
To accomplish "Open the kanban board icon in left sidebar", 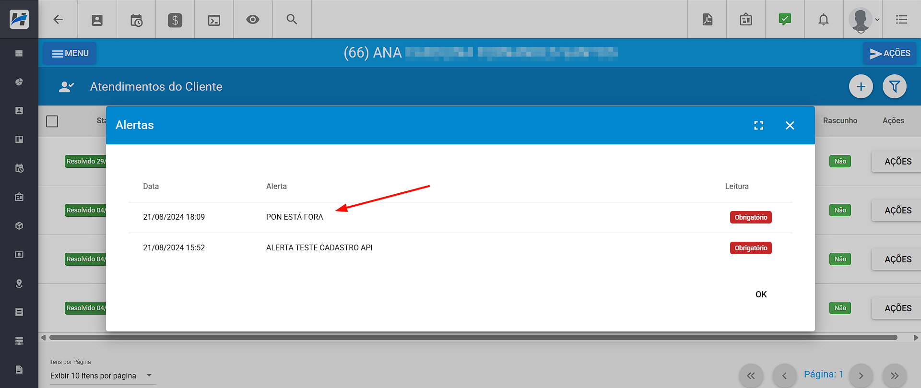I will click(x=19, y=140).
